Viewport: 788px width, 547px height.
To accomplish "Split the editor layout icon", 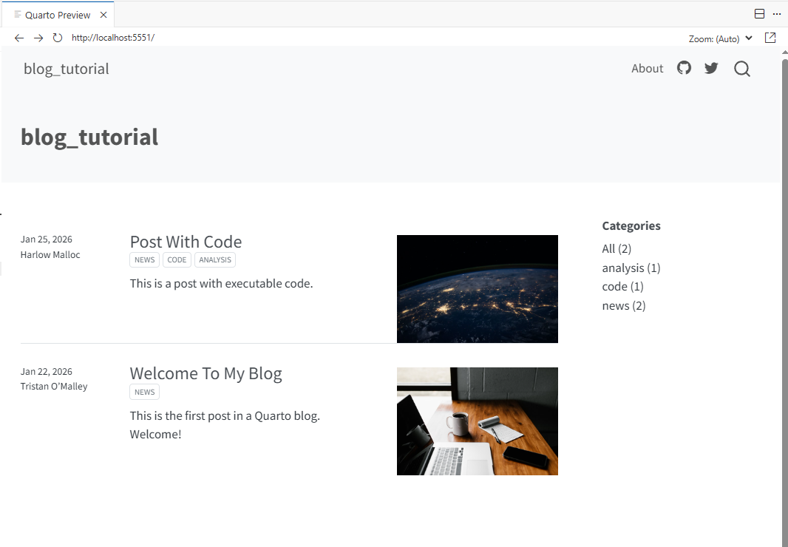I will [759, 14].
